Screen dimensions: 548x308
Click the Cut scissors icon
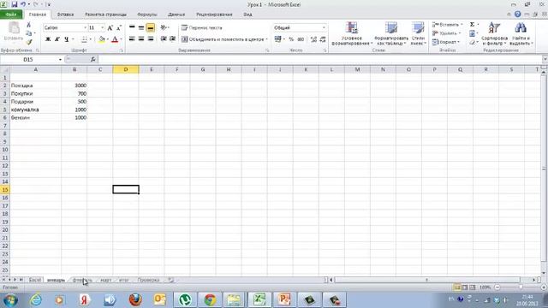click(x=28, y=25)
